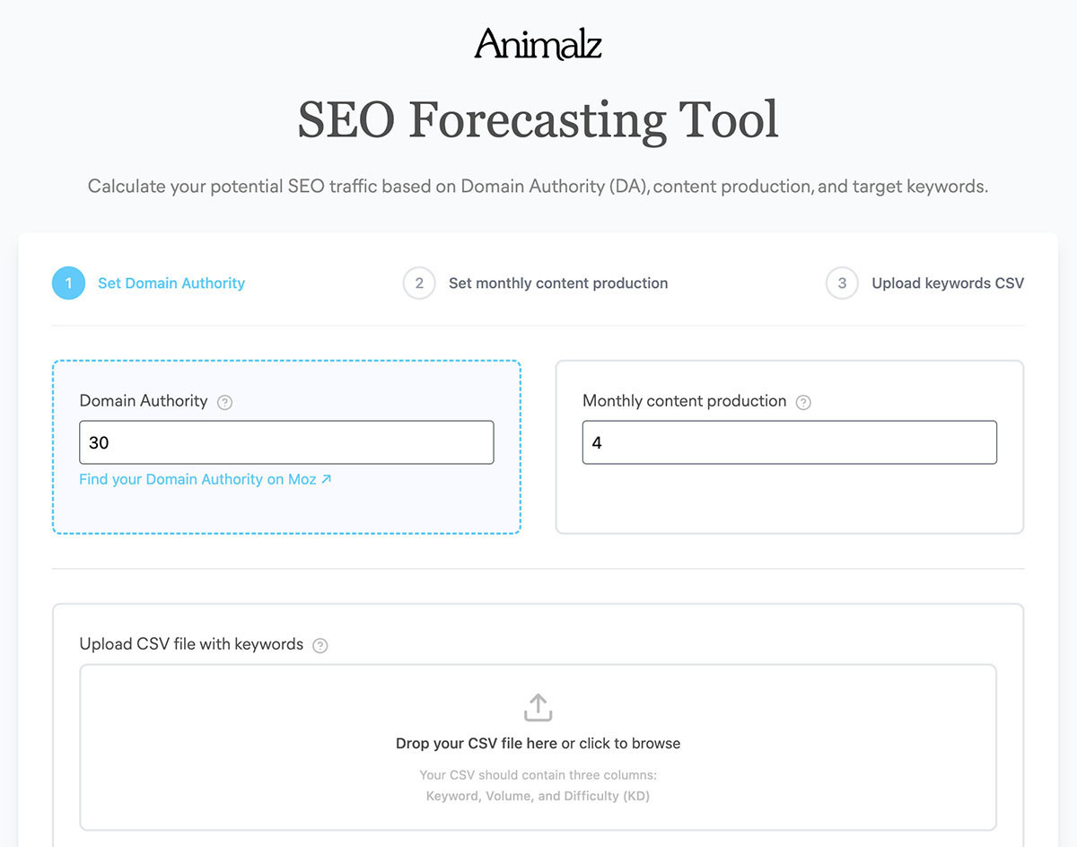Viewport: 1077px width, 847px height.
Task: Click 'Drop your CSV file here' text
Action: click(x=477, y=744)
